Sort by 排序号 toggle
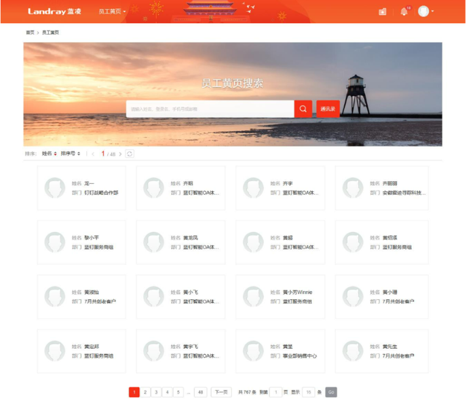This screenshot has width=475, height=401. click(70, 154)
